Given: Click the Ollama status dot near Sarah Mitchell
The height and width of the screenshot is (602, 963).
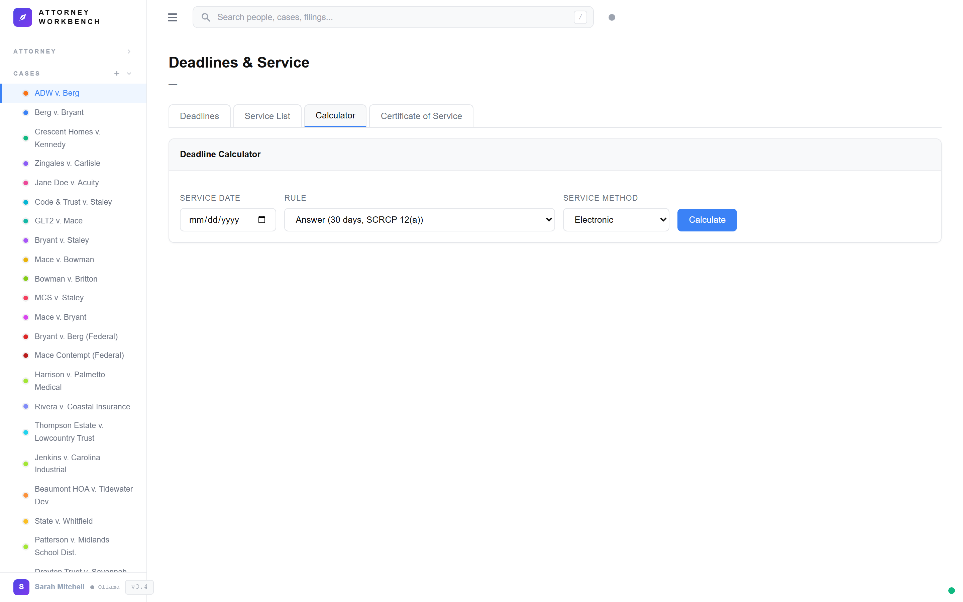Looking at the screenshot, I should tap(91, 587).
